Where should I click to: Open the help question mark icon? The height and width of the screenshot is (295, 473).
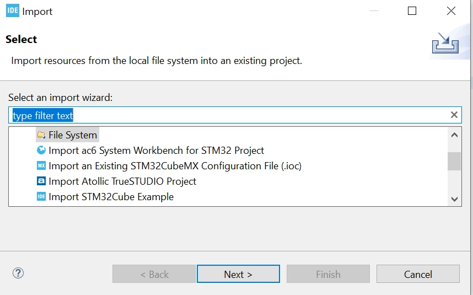click(18, 273)
